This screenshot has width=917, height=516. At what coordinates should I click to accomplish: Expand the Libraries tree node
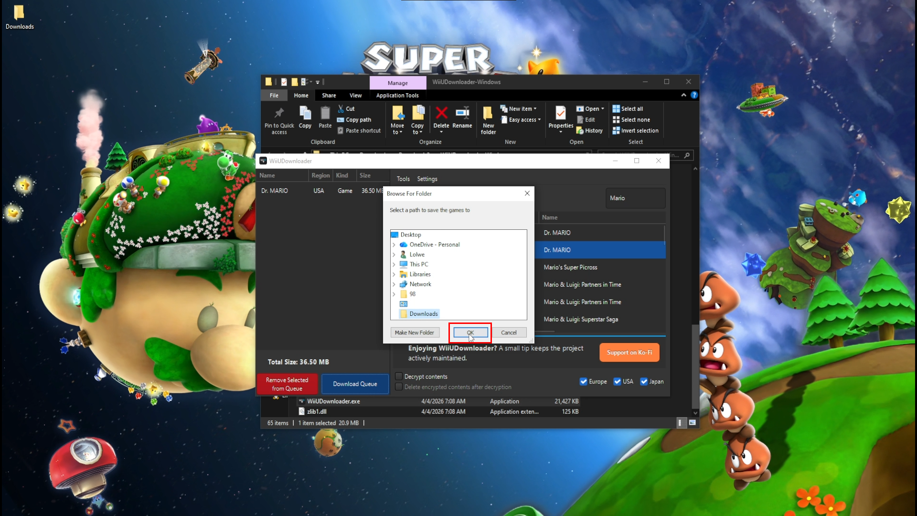click(394, 274)
